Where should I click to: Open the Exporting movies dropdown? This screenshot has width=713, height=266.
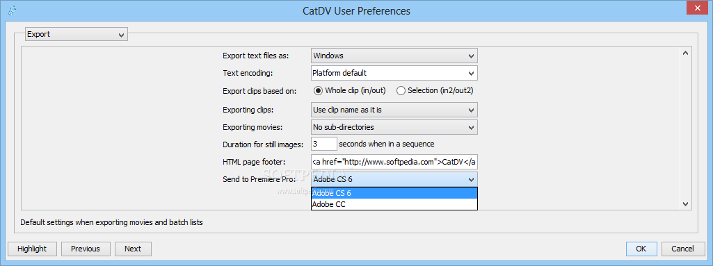coord(394,127)
